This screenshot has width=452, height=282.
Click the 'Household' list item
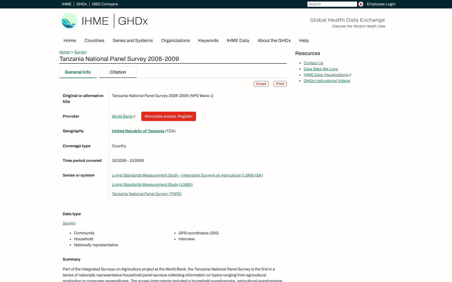[84, 239]
